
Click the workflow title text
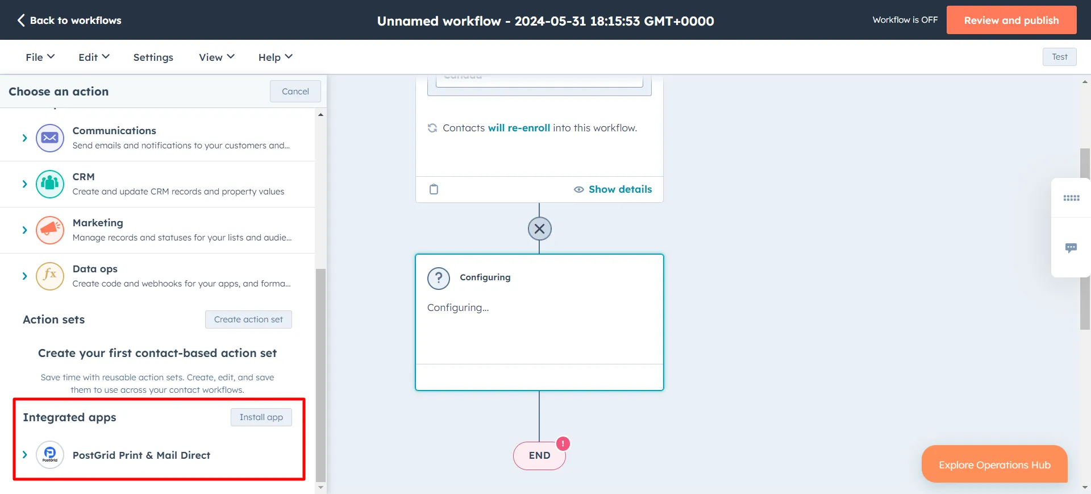545,21
